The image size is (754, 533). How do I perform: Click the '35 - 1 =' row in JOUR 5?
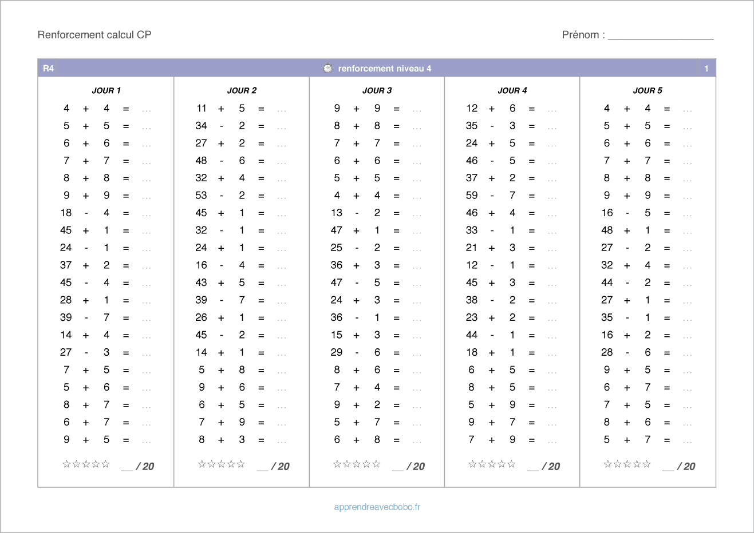[x=647, y=317]
